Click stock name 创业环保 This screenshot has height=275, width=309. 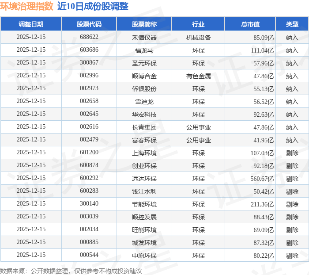tap(144, 166)
